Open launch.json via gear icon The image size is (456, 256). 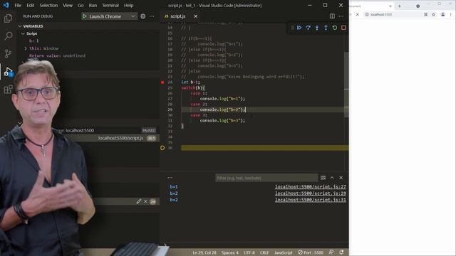tap(142, 16)
